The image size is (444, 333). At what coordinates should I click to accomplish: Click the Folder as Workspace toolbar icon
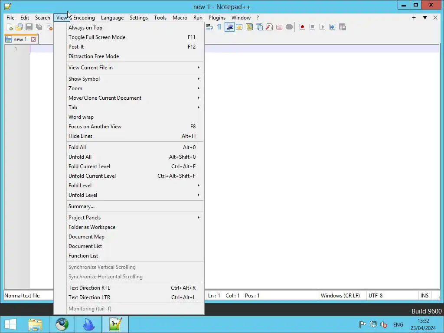[279, 27]
